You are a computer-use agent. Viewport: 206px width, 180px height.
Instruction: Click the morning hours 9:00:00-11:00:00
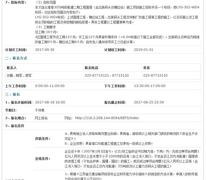[x=50, y=86]
